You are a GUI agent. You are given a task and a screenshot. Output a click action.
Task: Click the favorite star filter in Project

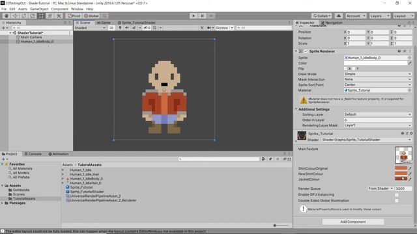coord(278,159)
